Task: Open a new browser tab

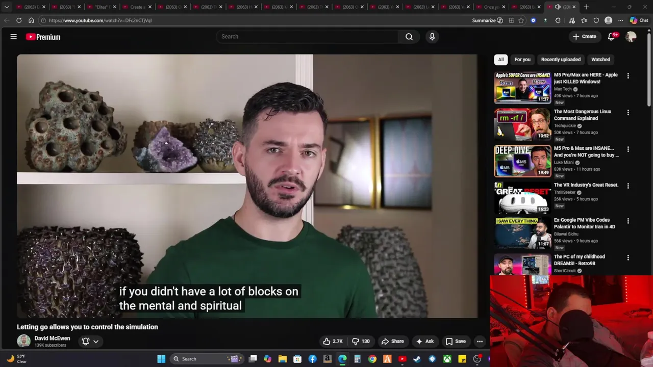Action: tap(586, 7)
